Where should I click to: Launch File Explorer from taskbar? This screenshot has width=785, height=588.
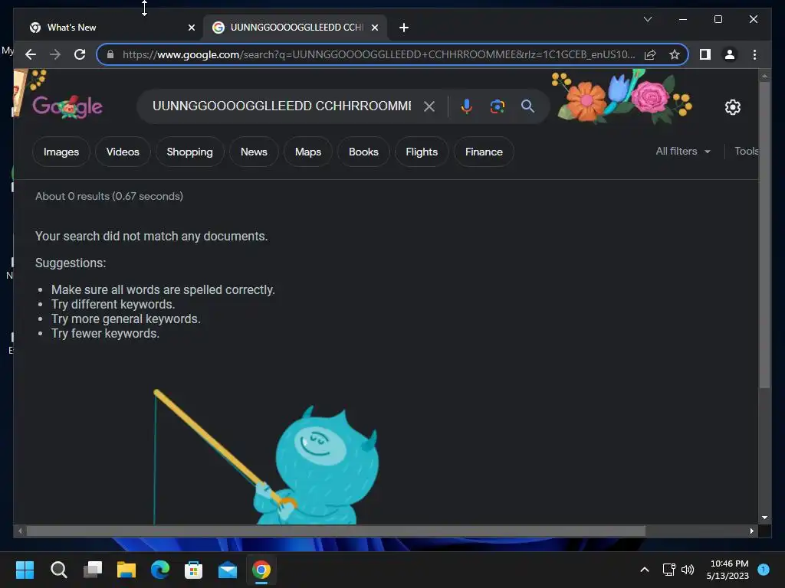coord(126,570)
